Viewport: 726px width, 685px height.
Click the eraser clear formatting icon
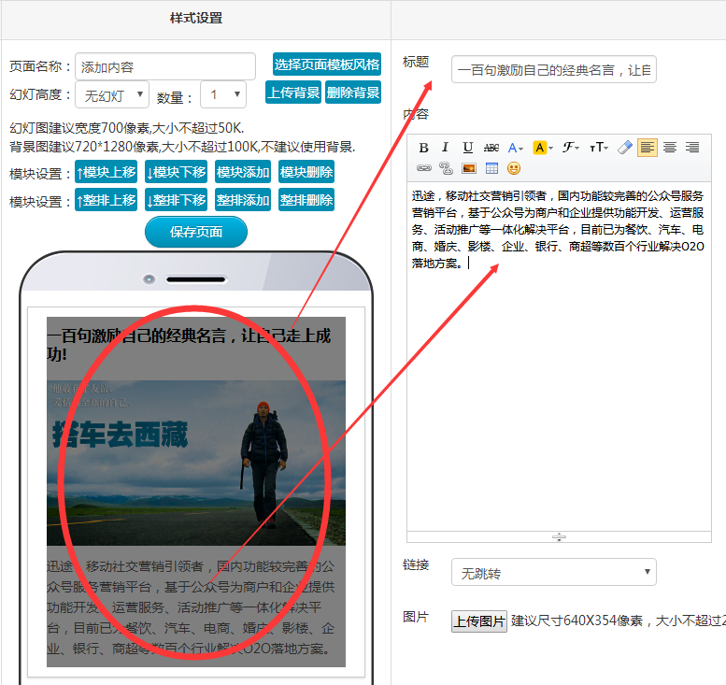point(625,148)
